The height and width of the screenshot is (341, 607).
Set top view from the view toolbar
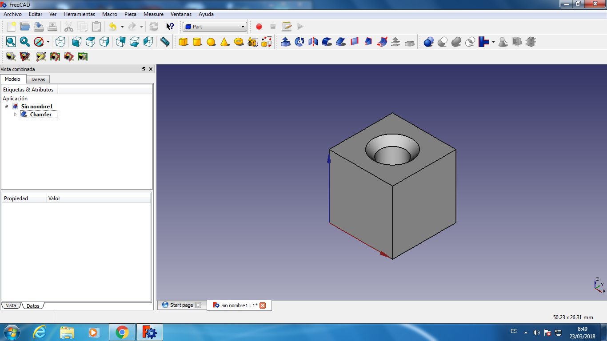[x=91, y=42]
